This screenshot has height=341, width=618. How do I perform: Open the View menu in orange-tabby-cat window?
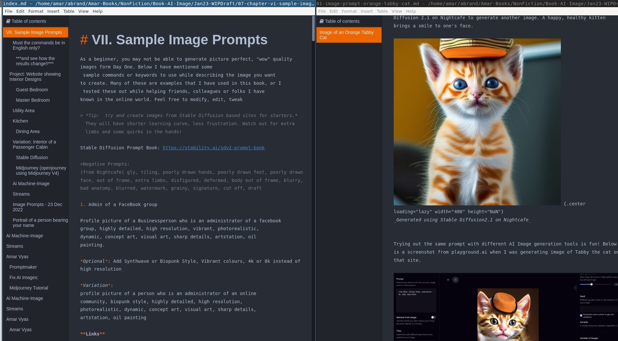point(397,11)
